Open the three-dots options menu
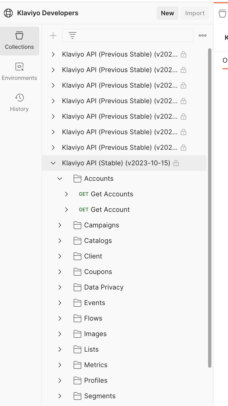Image resolution: width=228 pixels, height=406 pixels. (202, 35)
